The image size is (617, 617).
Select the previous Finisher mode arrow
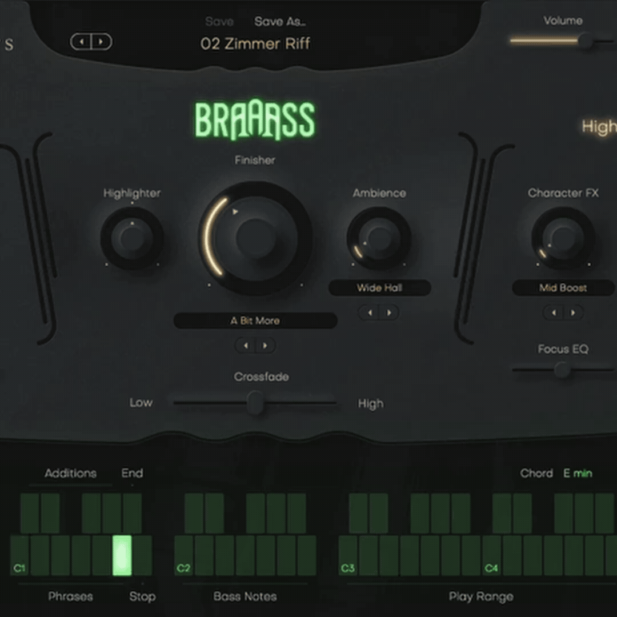coord(246,346)
